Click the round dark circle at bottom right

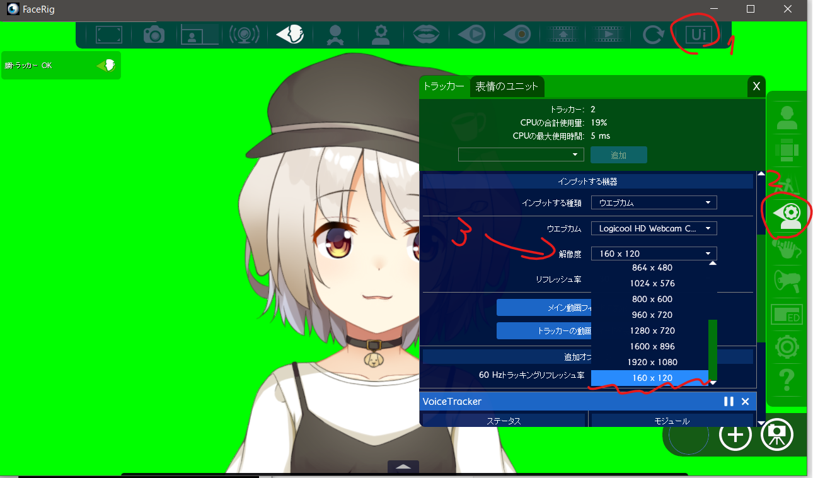pyautogui.click(x=688, y=434)
